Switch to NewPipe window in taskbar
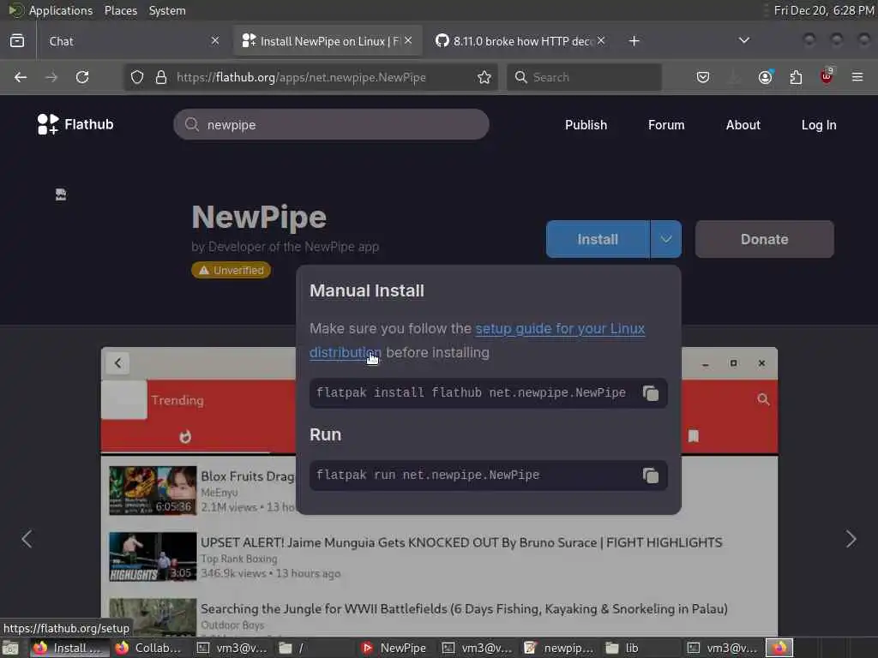The height and width of the screenshot is (658, 878). point(394,648)
